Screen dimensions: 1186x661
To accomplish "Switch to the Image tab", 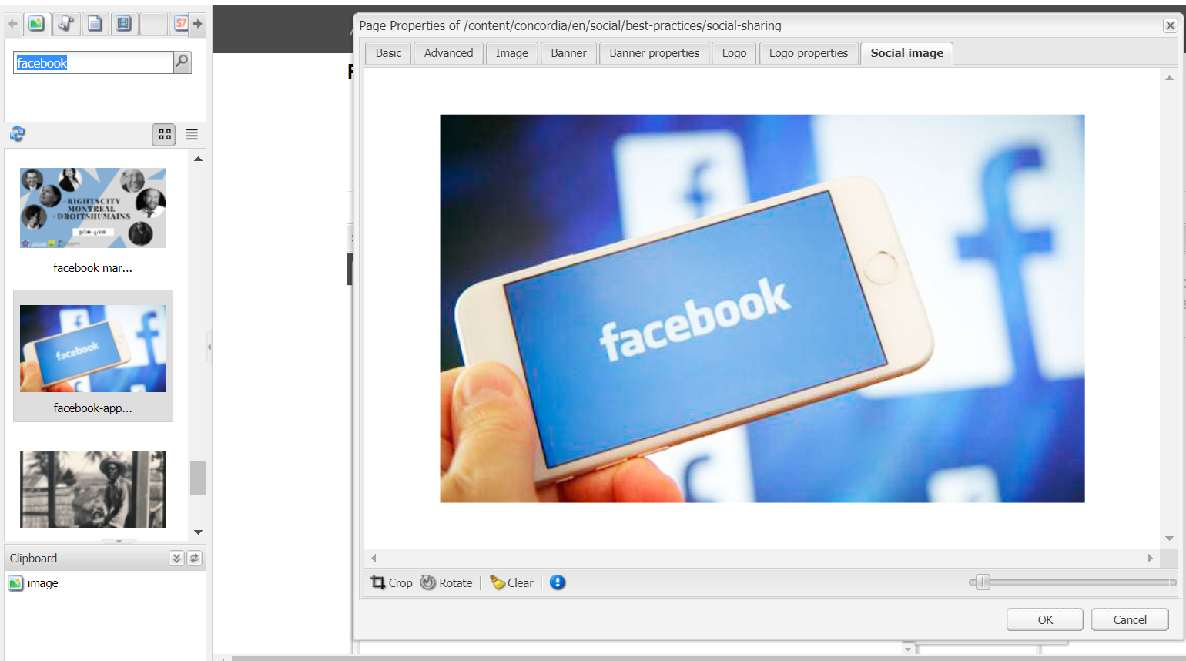I will (x=512, y=53).
